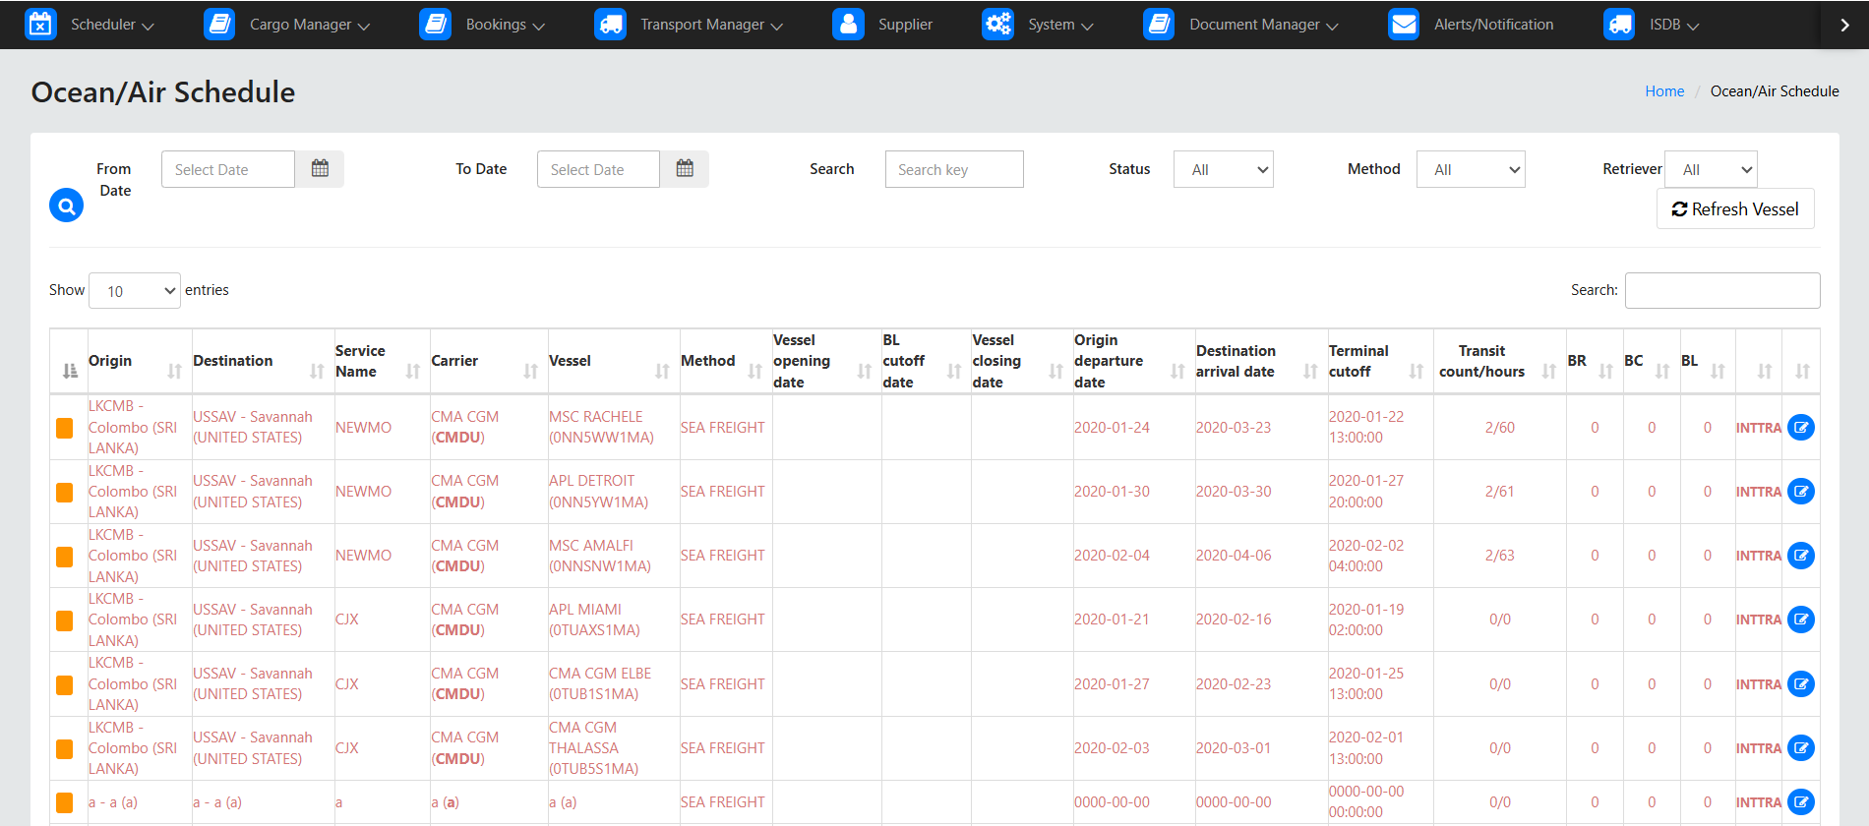Viewport: 1869px width, 826px height.
Task: Click the Alerts/Notification envelope icon
Action: coord(1404,25)
